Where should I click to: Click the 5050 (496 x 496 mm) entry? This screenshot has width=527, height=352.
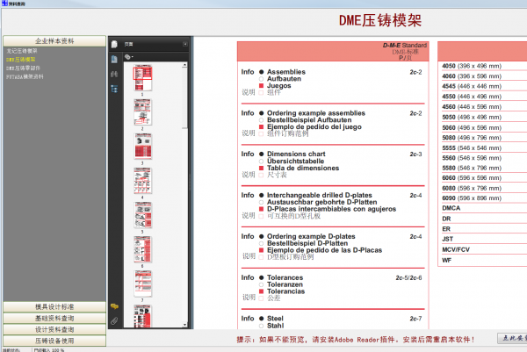coord(472,118)
